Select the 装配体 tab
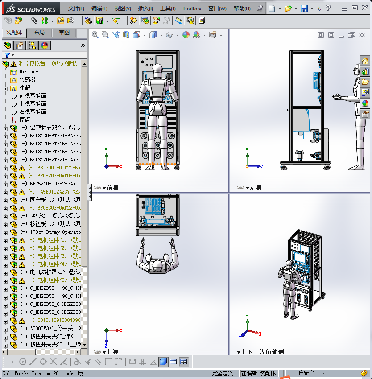 coord(14,33)
